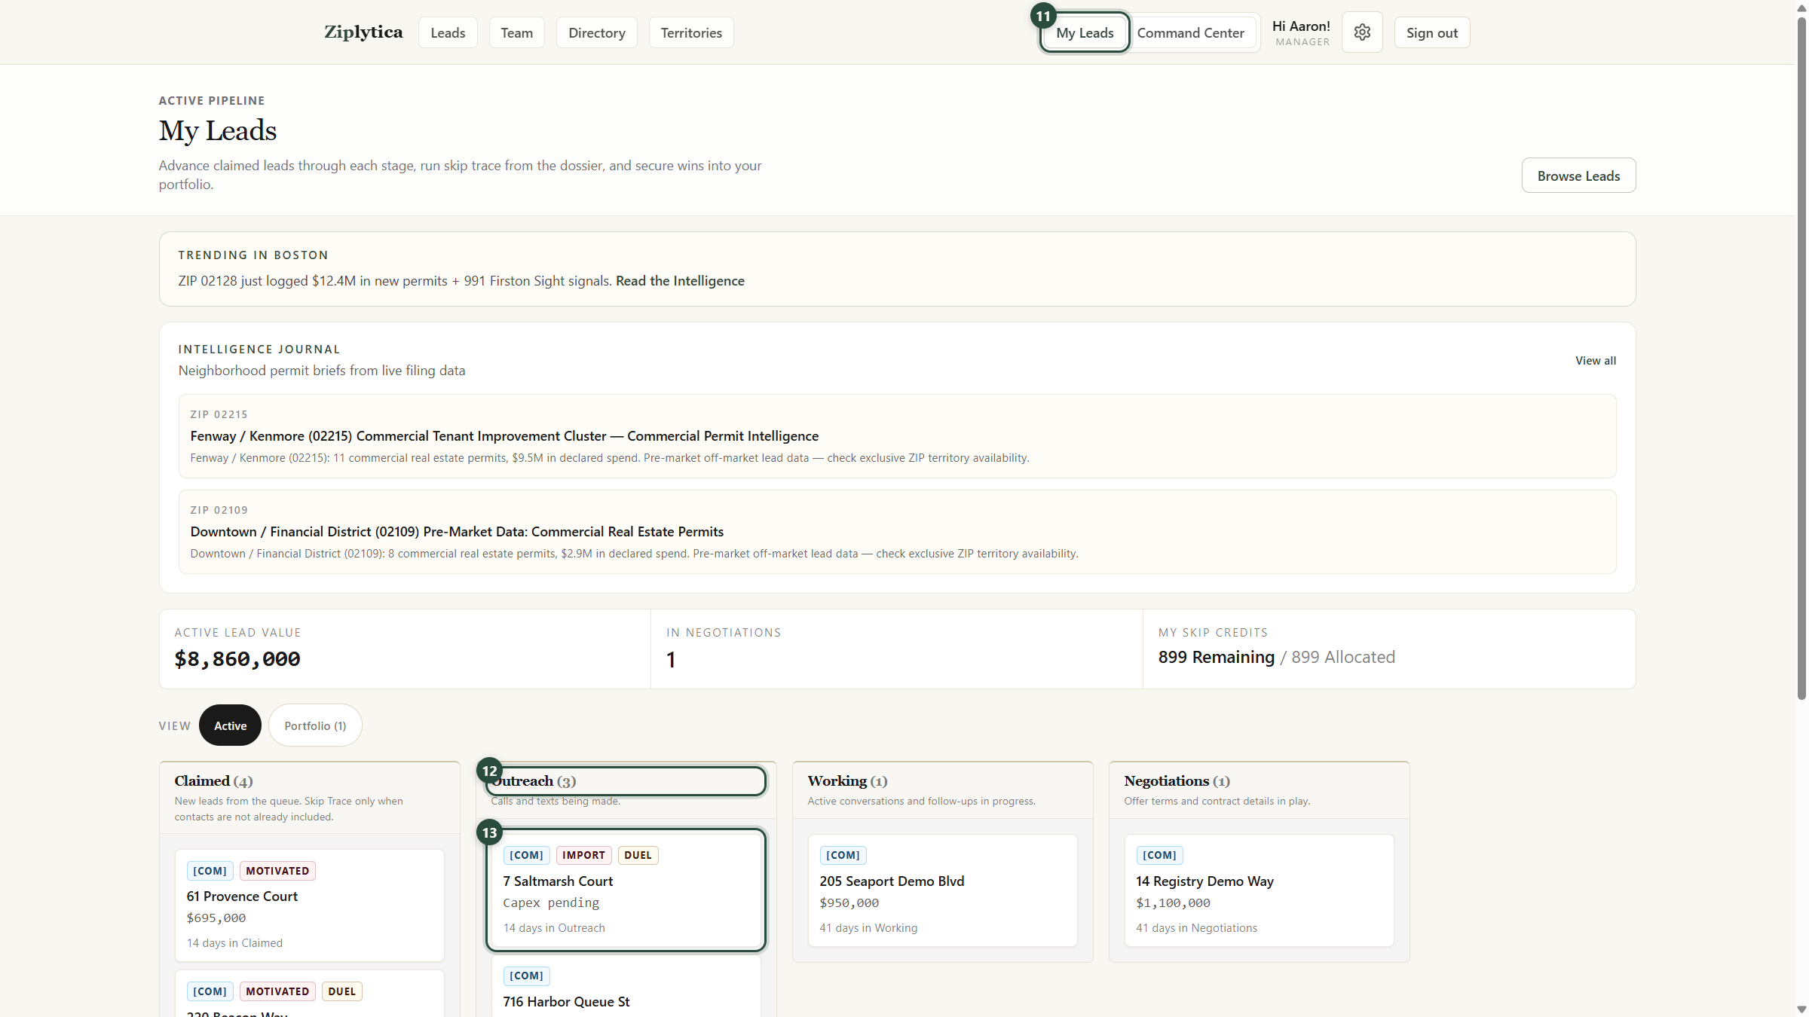
Task: Click the 41 days in Negotiations text
Action: [x=1197, y=928]
